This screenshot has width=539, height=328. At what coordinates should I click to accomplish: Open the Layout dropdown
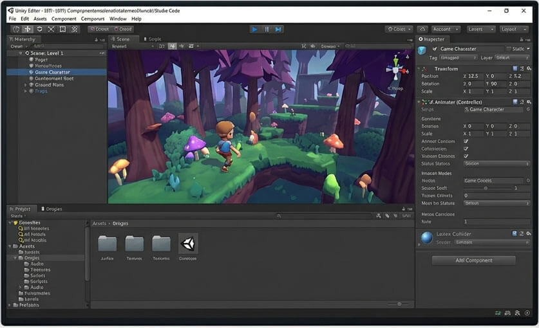pyautogui.click(x=514, y=29)
